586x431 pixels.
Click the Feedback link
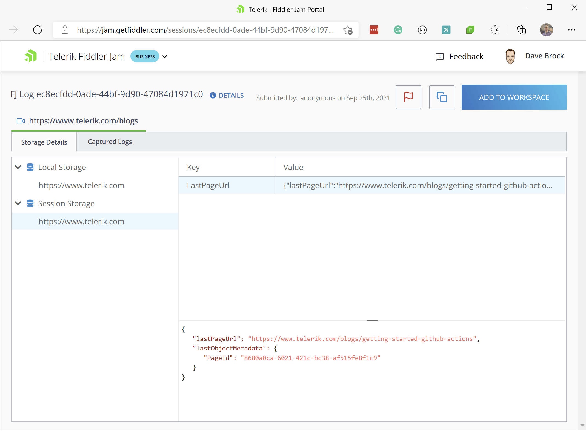(466, 56)
